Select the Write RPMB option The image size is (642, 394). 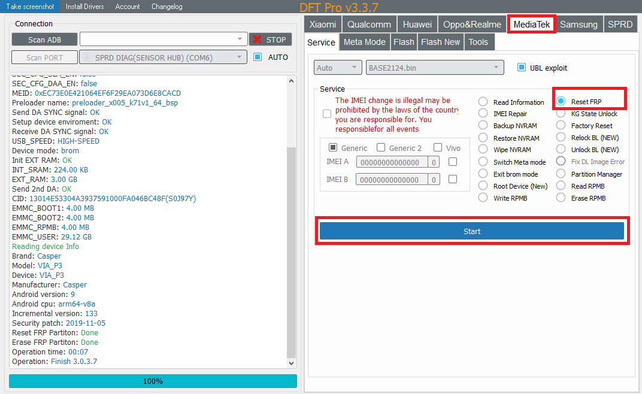483,198
